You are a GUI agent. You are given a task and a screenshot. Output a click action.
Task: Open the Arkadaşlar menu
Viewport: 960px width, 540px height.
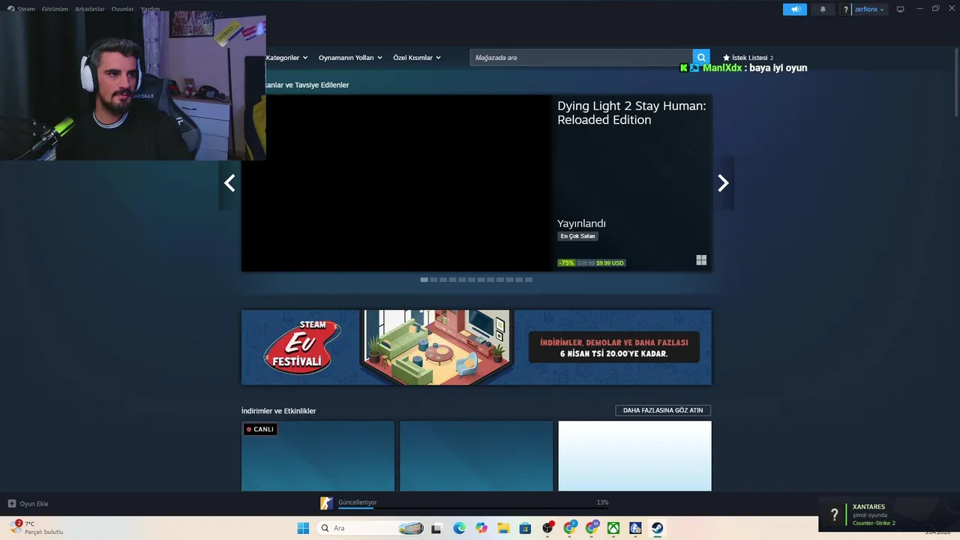click(x=90, y=9)
